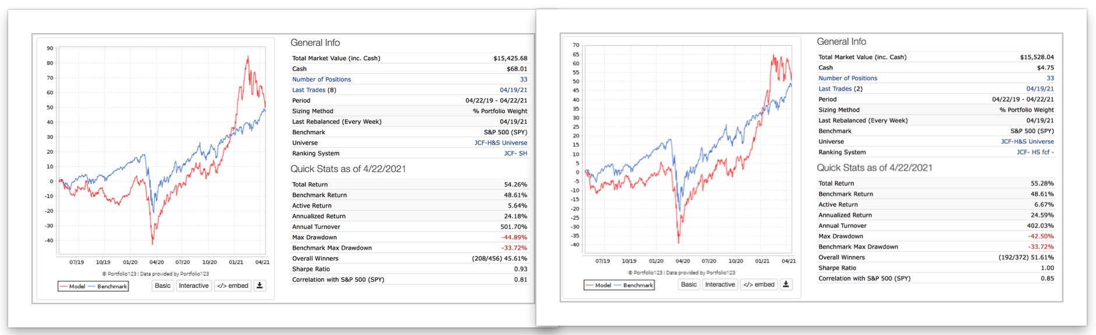Click Annual Turnover value 402.03%
The width and height of the screenshot is (1096, 335).
pos(1041,226)
